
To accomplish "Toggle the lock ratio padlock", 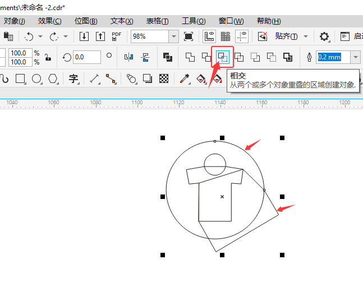I will pos(48,57).
